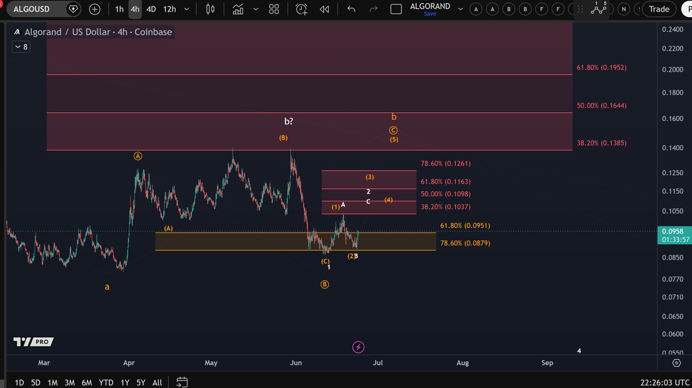The width and height of the screenshot is (692, 388).
Task: Expand the timeframe interval dropdown
Action: (x=186, y=9)
